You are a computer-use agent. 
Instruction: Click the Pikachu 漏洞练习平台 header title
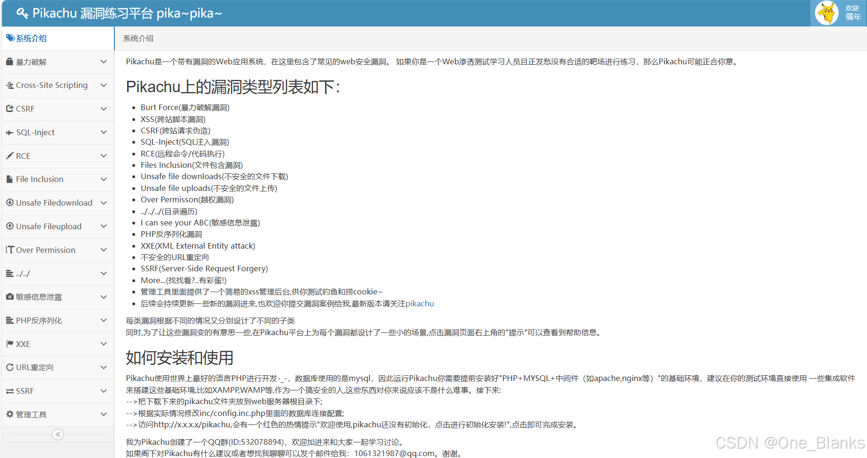point(127,13)
